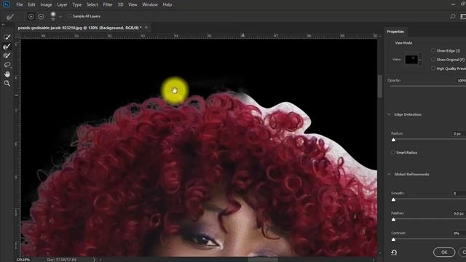The height and width of the screenshot is (262, 466).
Task: Collapse the Edge Detection section
Action: point(389,114)
